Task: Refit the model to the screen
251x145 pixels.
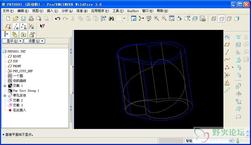Action: (x=172, y=18)
